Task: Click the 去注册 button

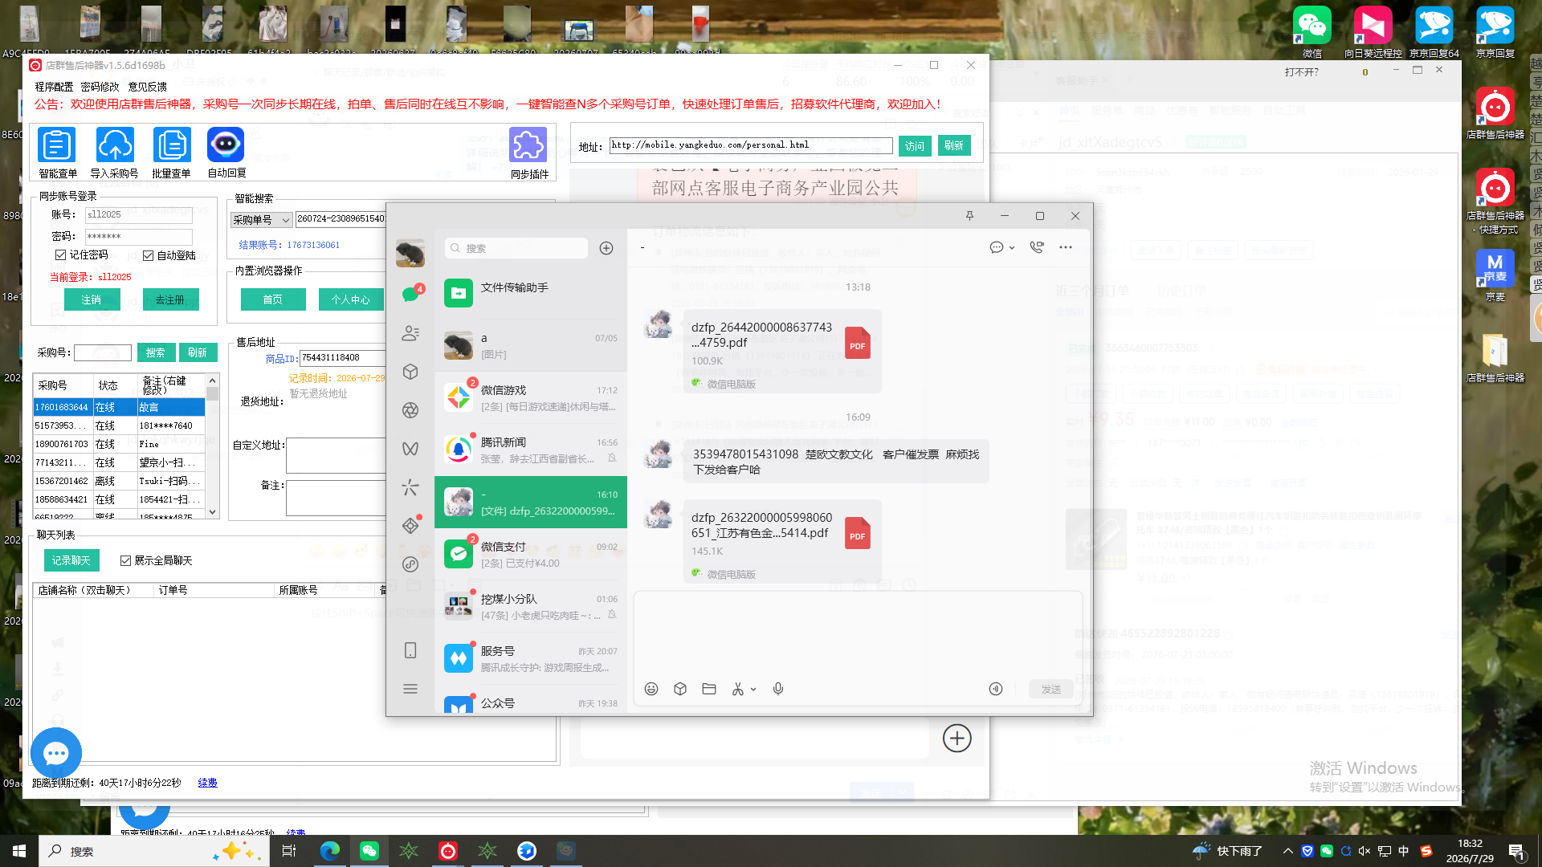Action: click(x=170, y=299)
